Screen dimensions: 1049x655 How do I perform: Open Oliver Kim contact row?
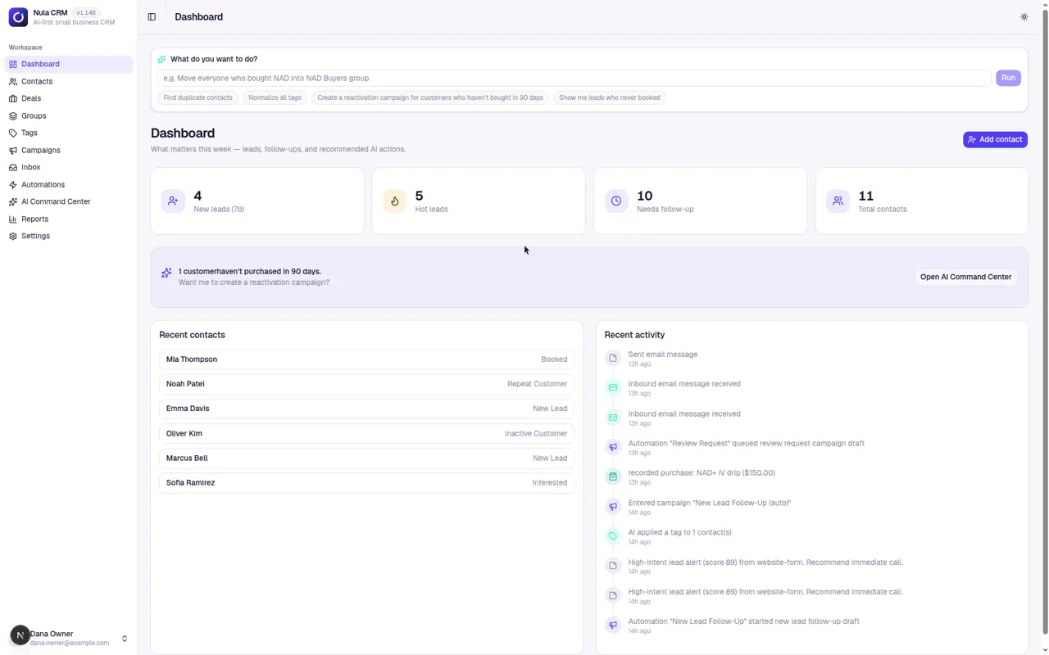tap(366, 434)
